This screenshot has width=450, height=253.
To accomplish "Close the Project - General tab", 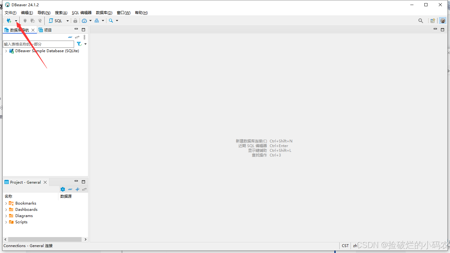I will [45, 182].
